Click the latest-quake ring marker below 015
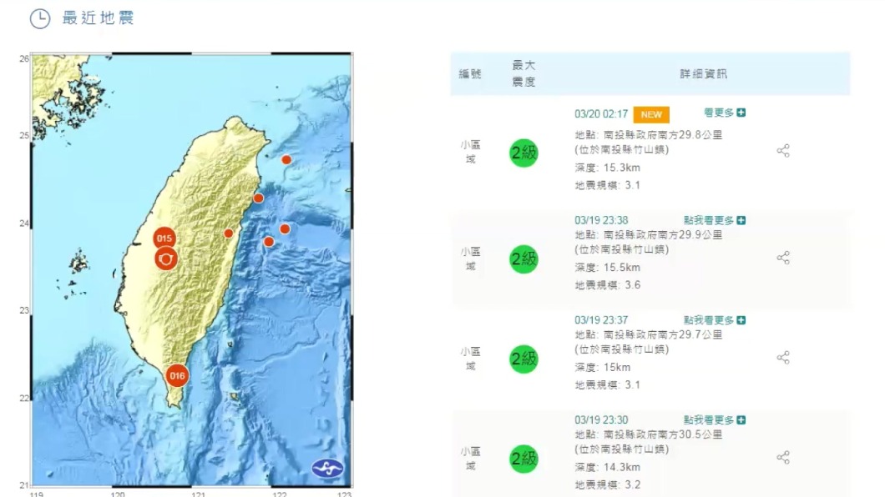Viewport: 885px width, 497px height. [x=166, y=259]
